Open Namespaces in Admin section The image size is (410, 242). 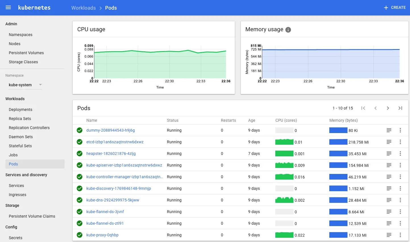point(20,35)
